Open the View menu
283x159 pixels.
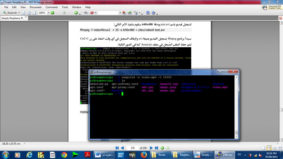click(x=23, y=7)
